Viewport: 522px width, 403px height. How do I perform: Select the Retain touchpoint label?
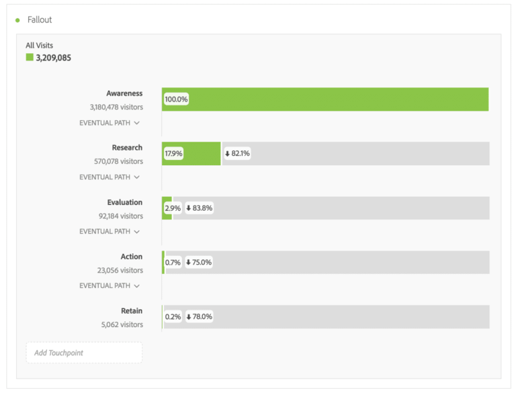[132, 311]
